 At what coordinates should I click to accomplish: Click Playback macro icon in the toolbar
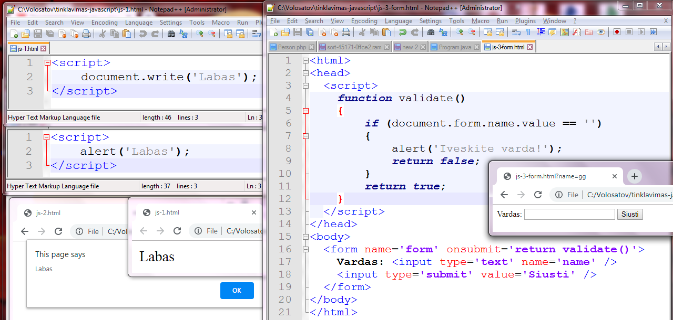pyautogui.click(x=641, y=32)
